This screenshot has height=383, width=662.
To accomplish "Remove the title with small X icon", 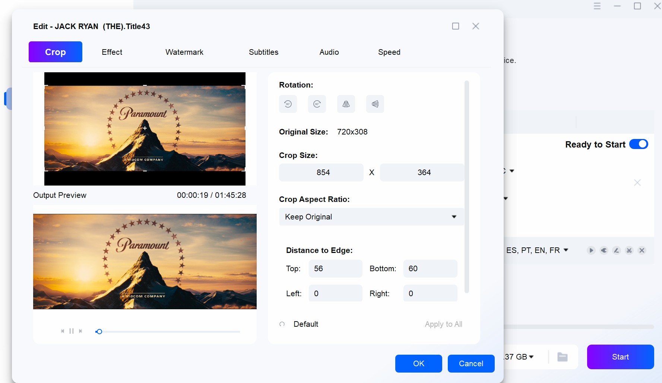I will tap(642, 250).
